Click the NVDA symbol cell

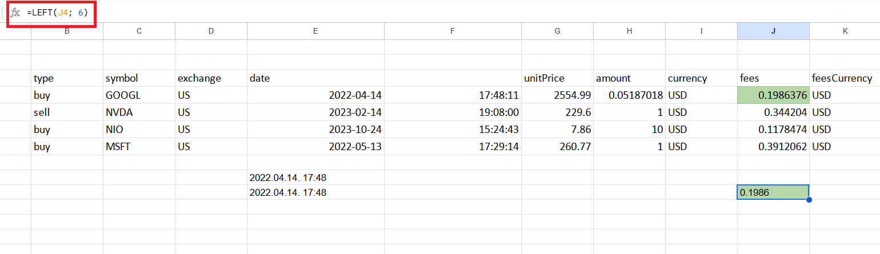point(139,112)
